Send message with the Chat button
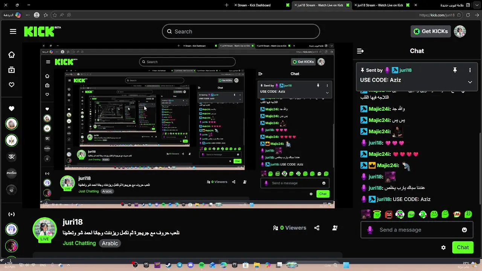482x271 pixels. [x=463, y=248]
